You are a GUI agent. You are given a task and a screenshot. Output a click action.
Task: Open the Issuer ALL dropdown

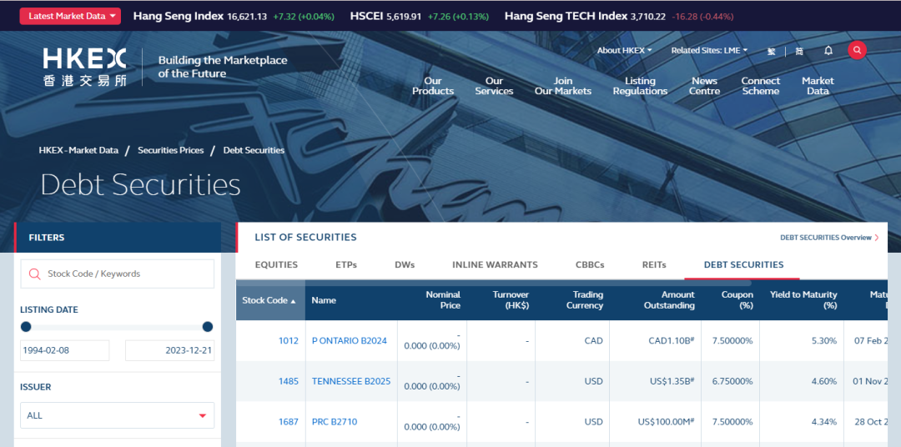click(x=118, y=415)
